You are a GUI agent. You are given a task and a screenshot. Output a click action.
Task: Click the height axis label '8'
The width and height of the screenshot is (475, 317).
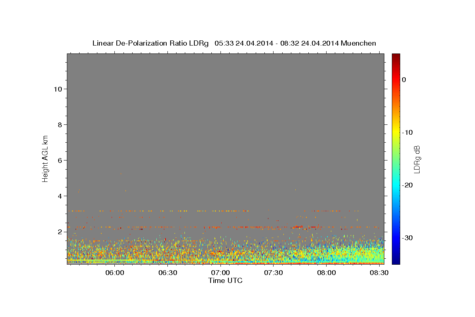pos(59,124)
